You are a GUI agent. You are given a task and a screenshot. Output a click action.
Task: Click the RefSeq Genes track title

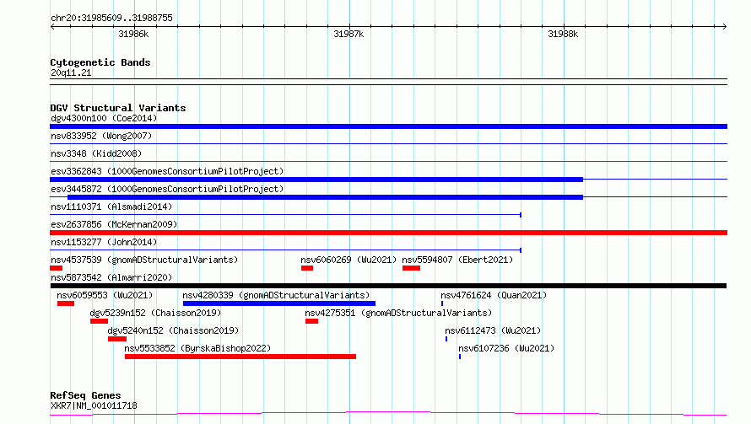pos(85,396)
